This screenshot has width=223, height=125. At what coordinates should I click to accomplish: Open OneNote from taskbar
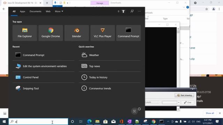[x=129, y=122]
